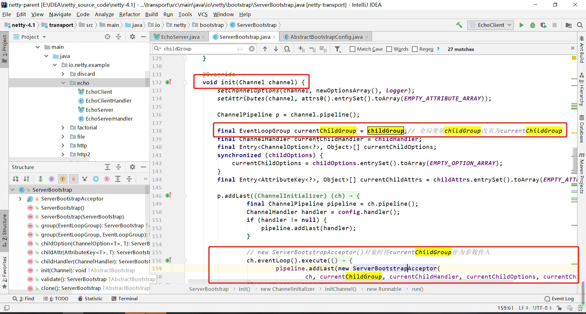This screenshot has height=314, width=586.
Task: Open the Navigate menu
Action: coord(60,14)
